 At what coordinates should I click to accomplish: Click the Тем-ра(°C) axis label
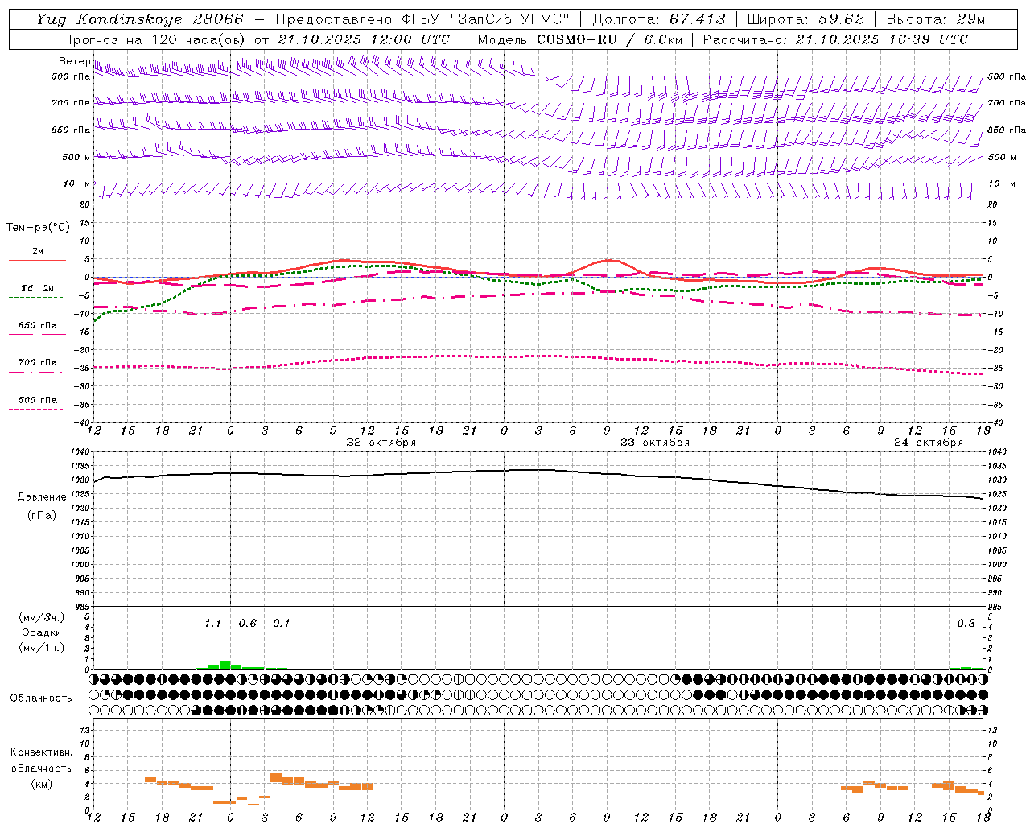click(x=38, y=228)
